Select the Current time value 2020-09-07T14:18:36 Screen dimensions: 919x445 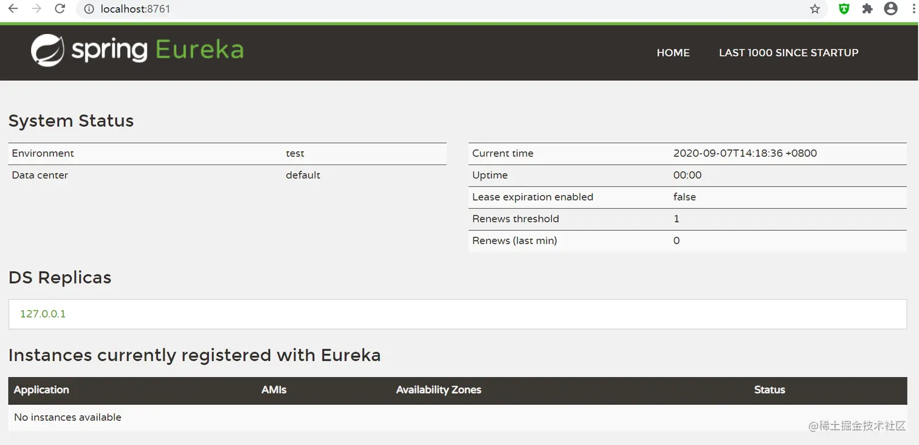pos(745,154)
